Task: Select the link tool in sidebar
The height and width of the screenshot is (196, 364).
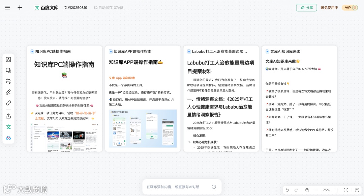Action: click(8, 103)
